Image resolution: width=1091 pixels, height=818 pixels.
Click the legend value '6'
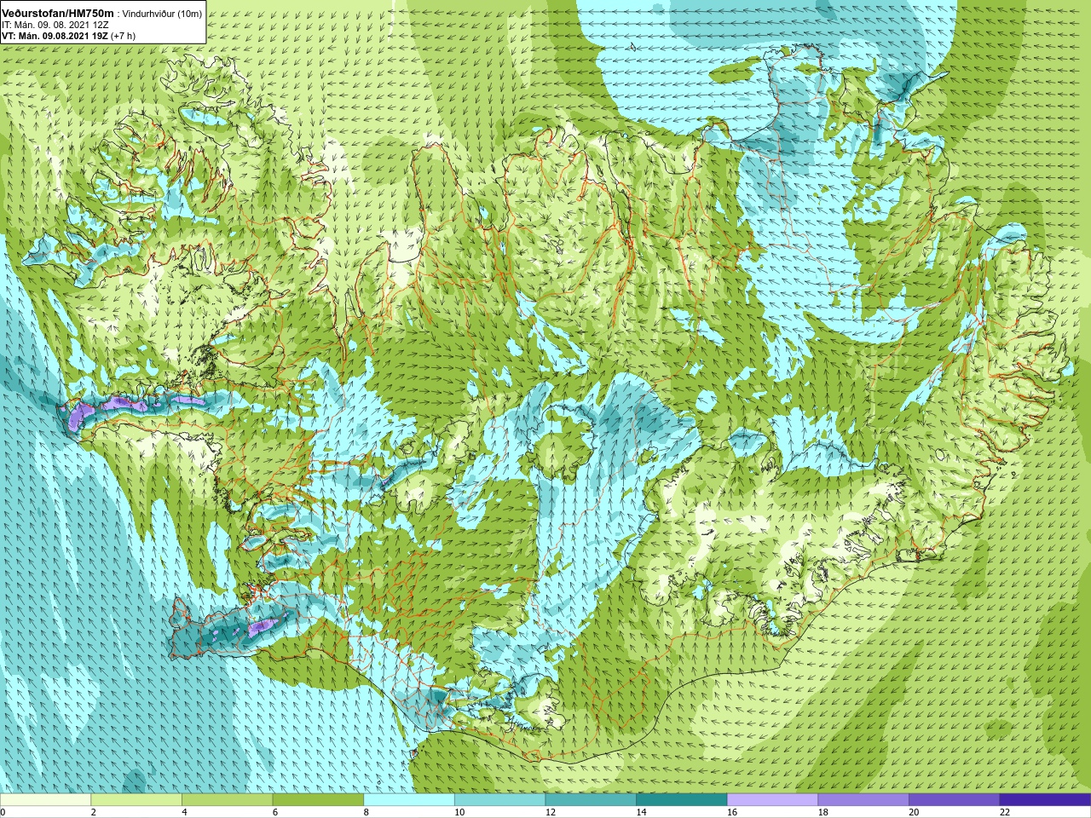click(x=275, y=812)
